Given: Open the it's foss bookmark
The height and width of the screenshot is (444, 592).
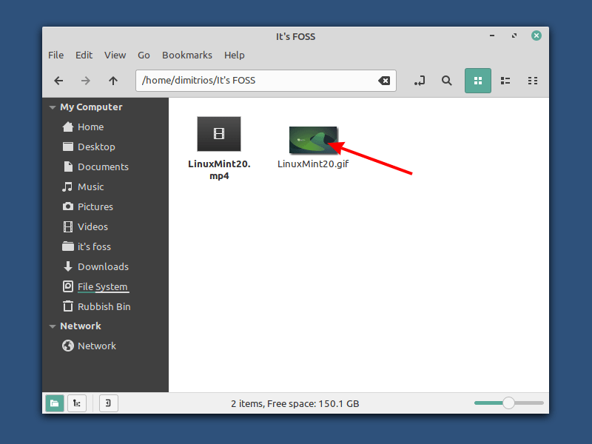Looking at the screenshot, I should pos(105,247).
